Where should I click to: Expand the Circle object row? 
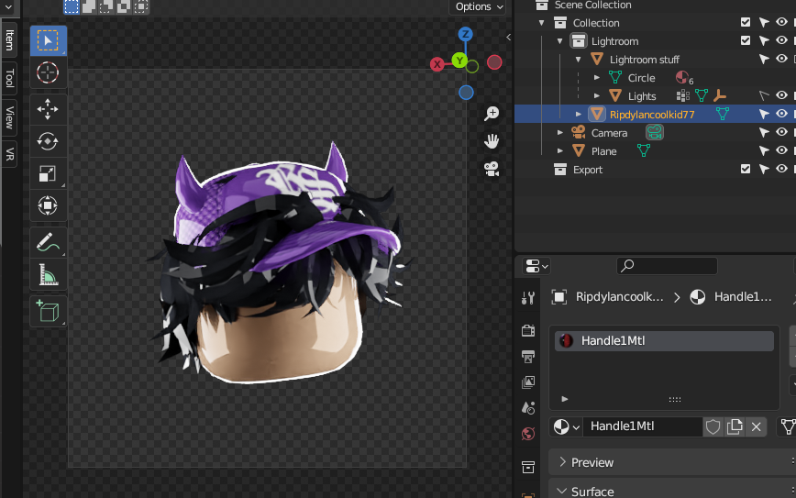click(x=597, y=78)
